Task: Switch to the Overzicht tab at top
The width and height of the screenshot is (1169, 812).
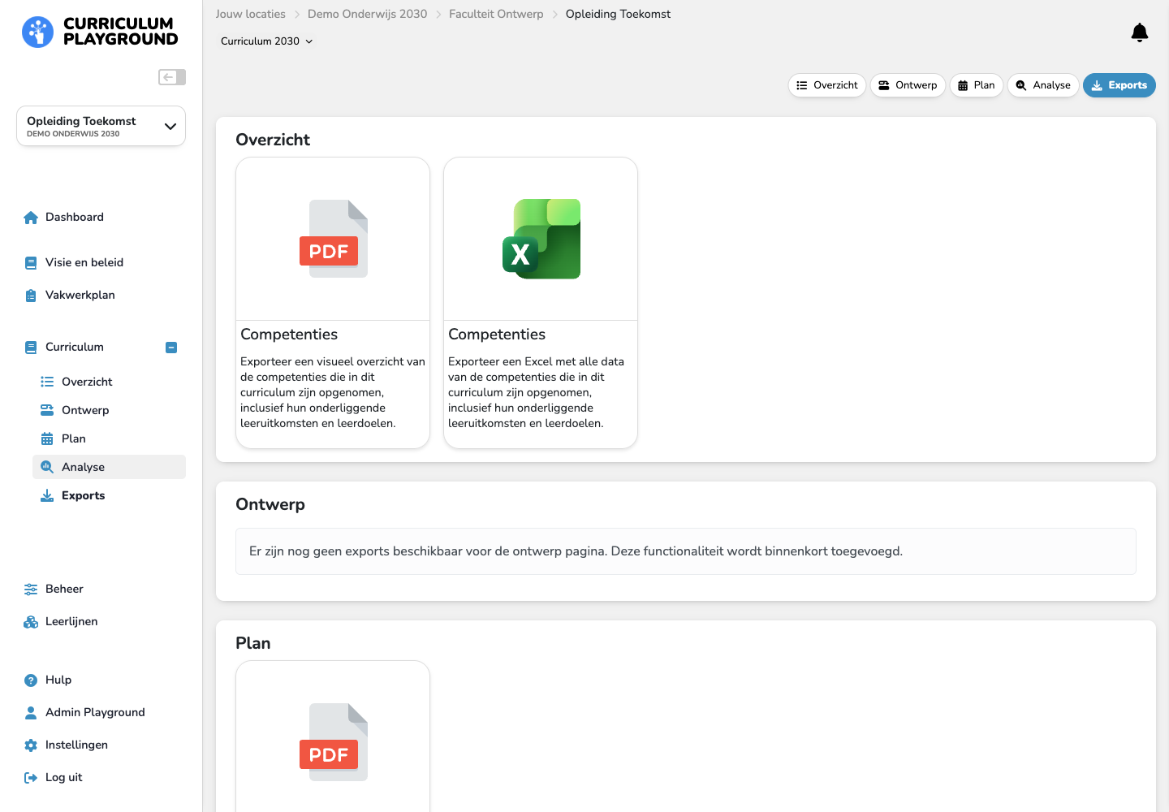Action: point(827,85)
